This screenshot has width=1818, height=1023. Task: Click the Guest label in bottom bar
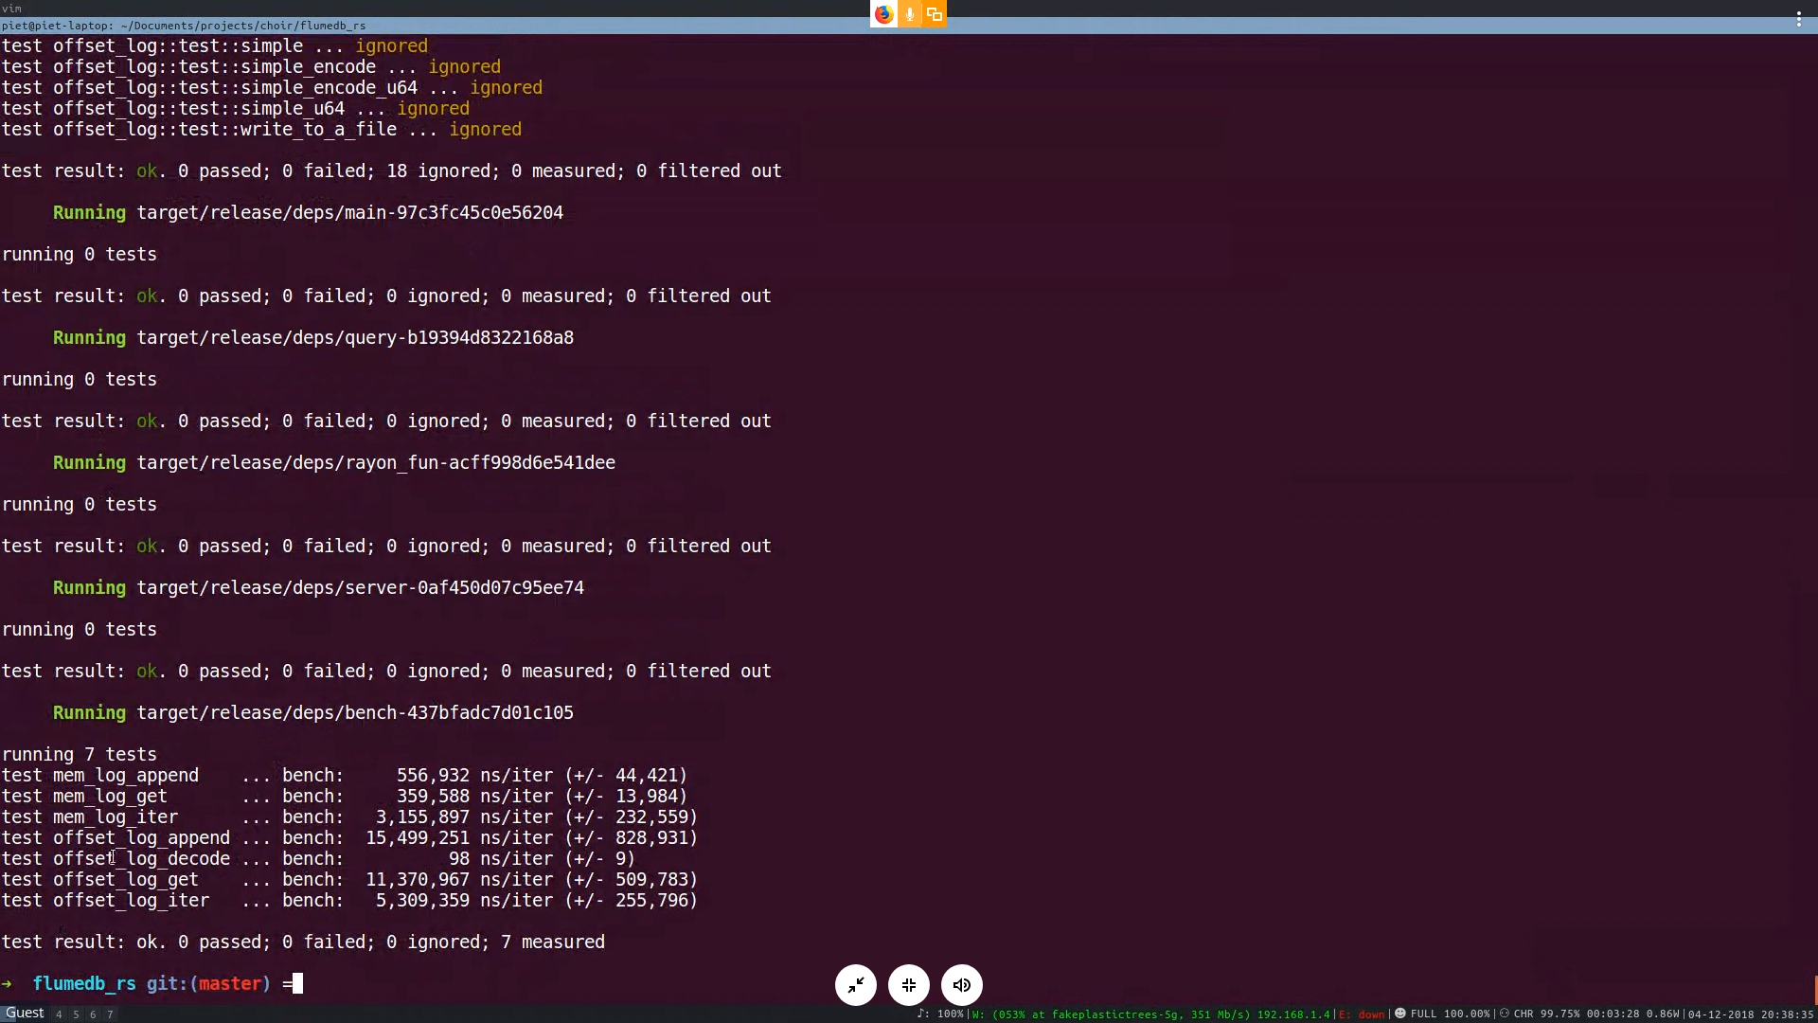[25, 1014]
